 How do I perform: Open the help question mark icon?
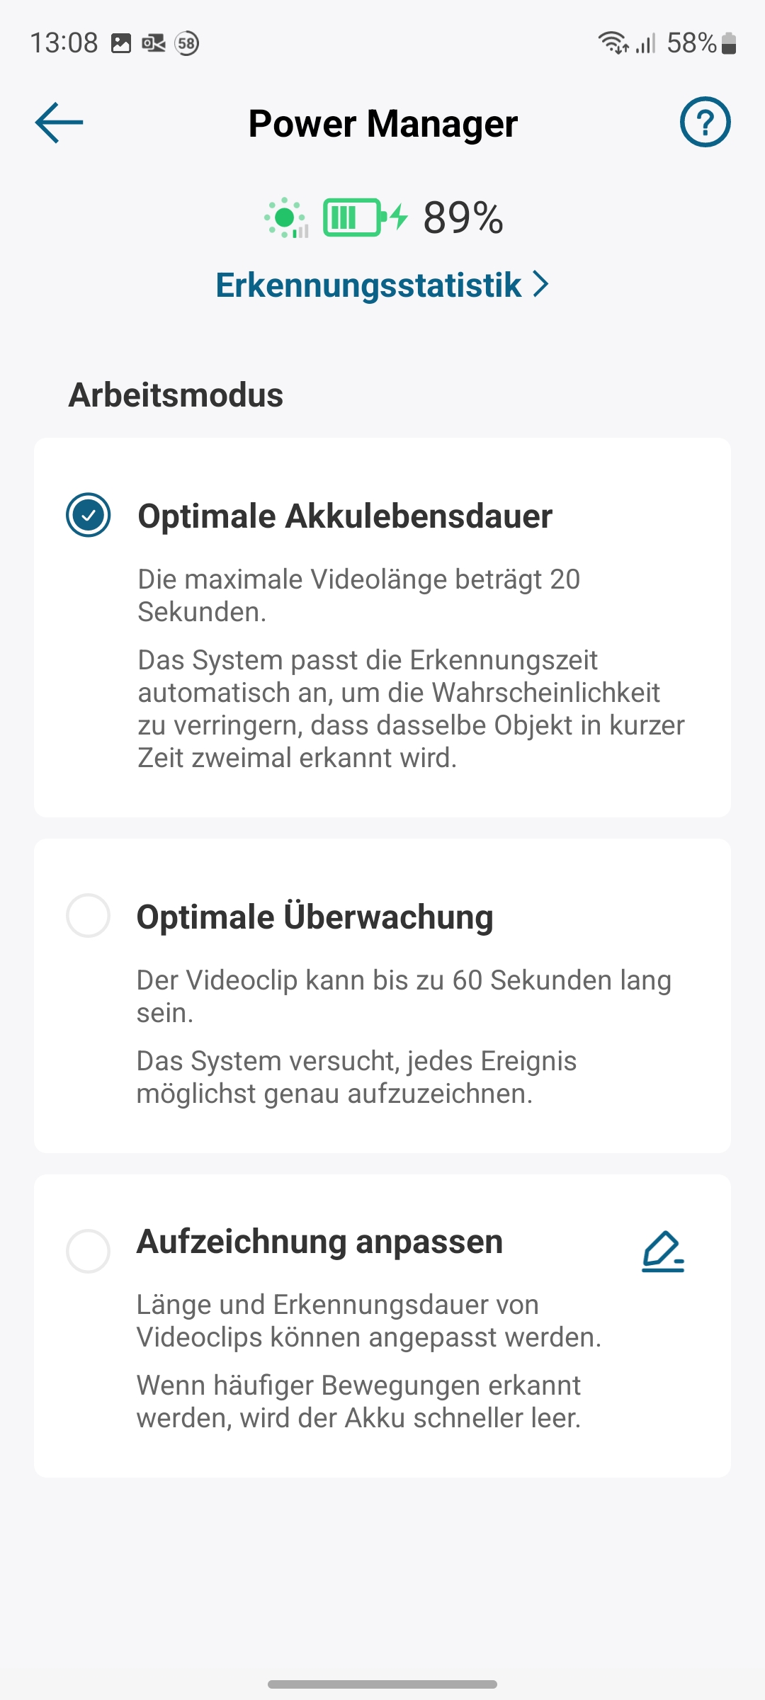(x=705, y=123)
